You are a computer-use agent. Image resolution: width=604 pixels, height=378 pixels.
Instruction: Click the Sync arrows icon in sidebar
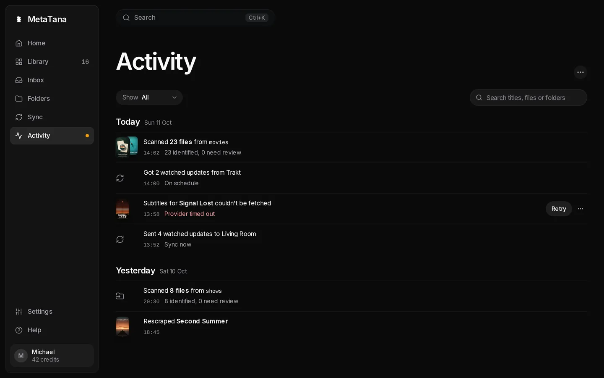(x=19, y=117)
